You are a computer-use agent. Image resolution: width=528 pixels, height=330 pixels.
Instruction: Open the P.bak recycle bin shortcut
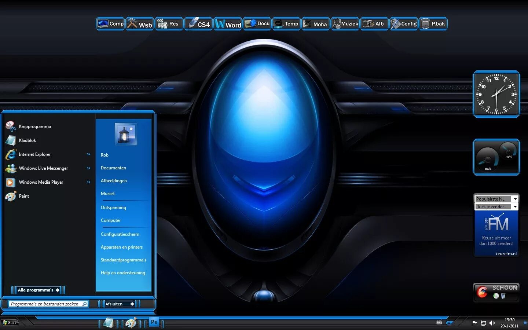(433, 24)
